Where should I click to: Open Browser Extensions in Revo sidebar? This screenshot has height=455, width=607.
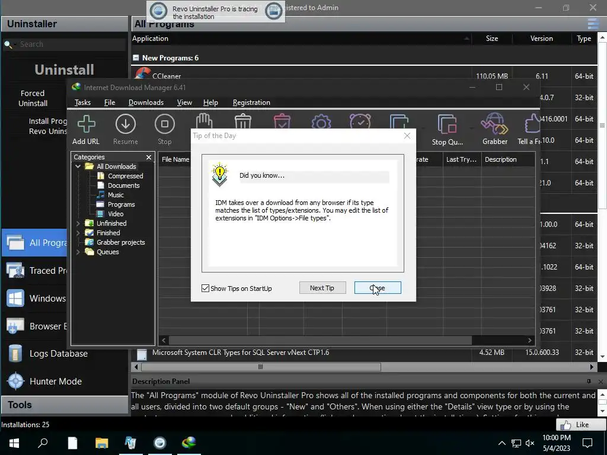pyautogui.click(x=34, y=326)
